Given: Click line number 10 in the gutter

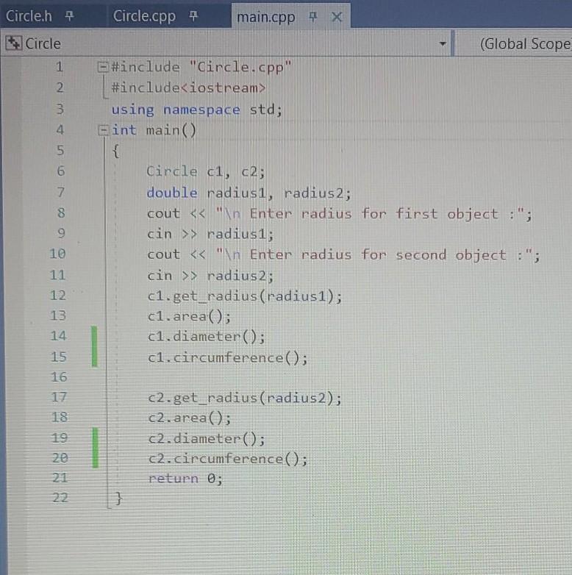Looking at the screenshot, I should coord(57,254).
